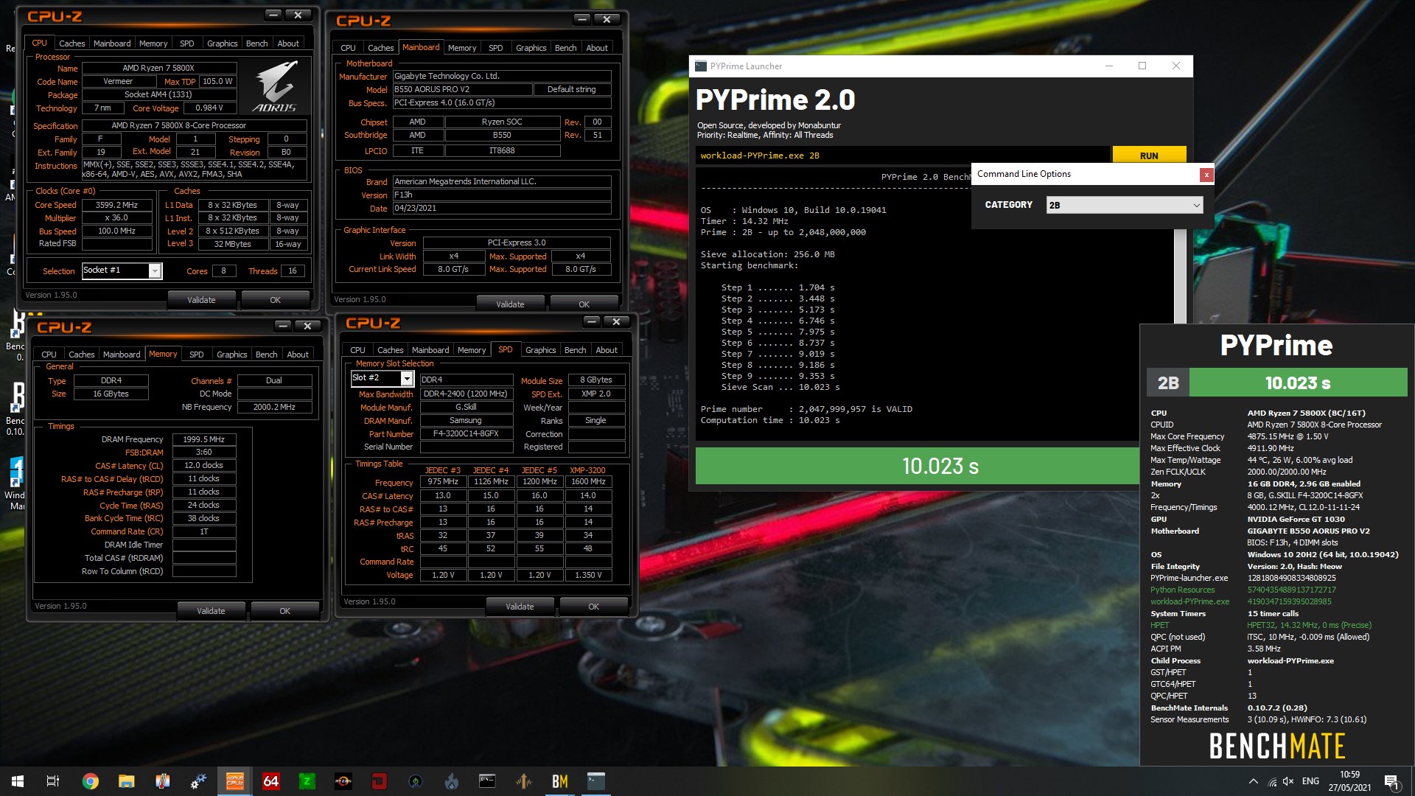
Task: Click the AORUS logo in CPU-Z CPU window
Action: (x=276, y=86)
